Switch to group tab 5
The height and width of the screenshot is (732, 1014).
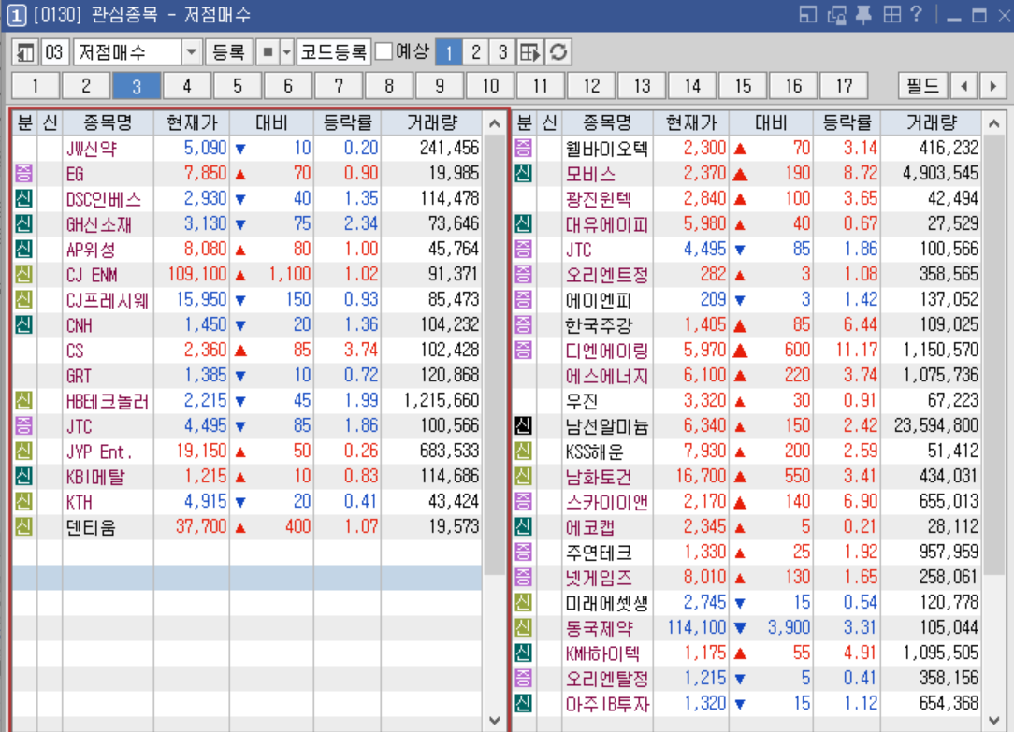pyautogui.click(x=238, y=86)
